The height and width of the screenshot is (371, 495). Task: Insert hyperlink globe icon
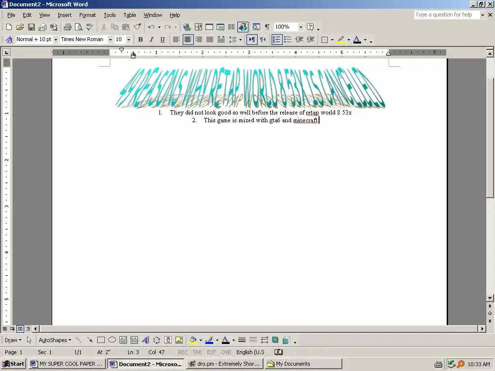tap(187, 27)
